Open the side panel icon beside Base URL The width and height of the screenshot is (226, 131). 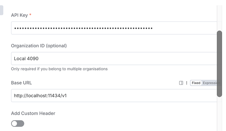click(x=181, y=83)
